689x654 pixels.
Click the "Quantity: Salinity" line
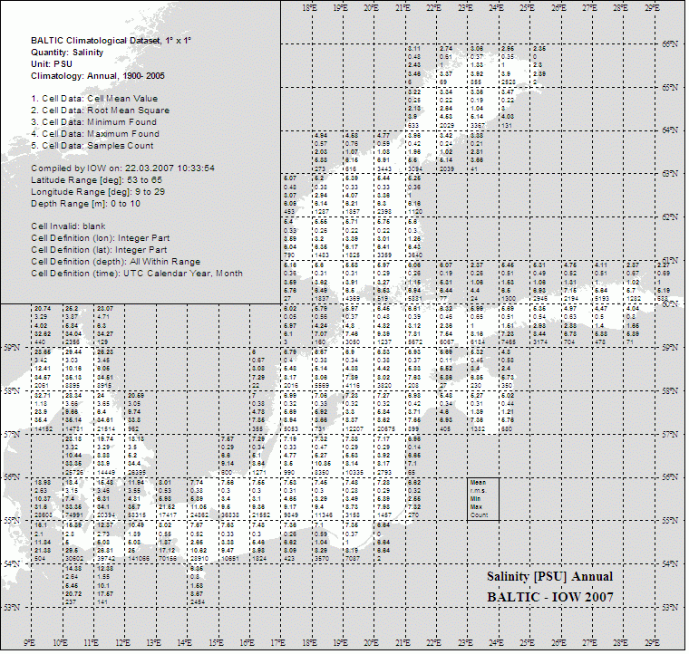pyautogui.click(x=71, y=53)
